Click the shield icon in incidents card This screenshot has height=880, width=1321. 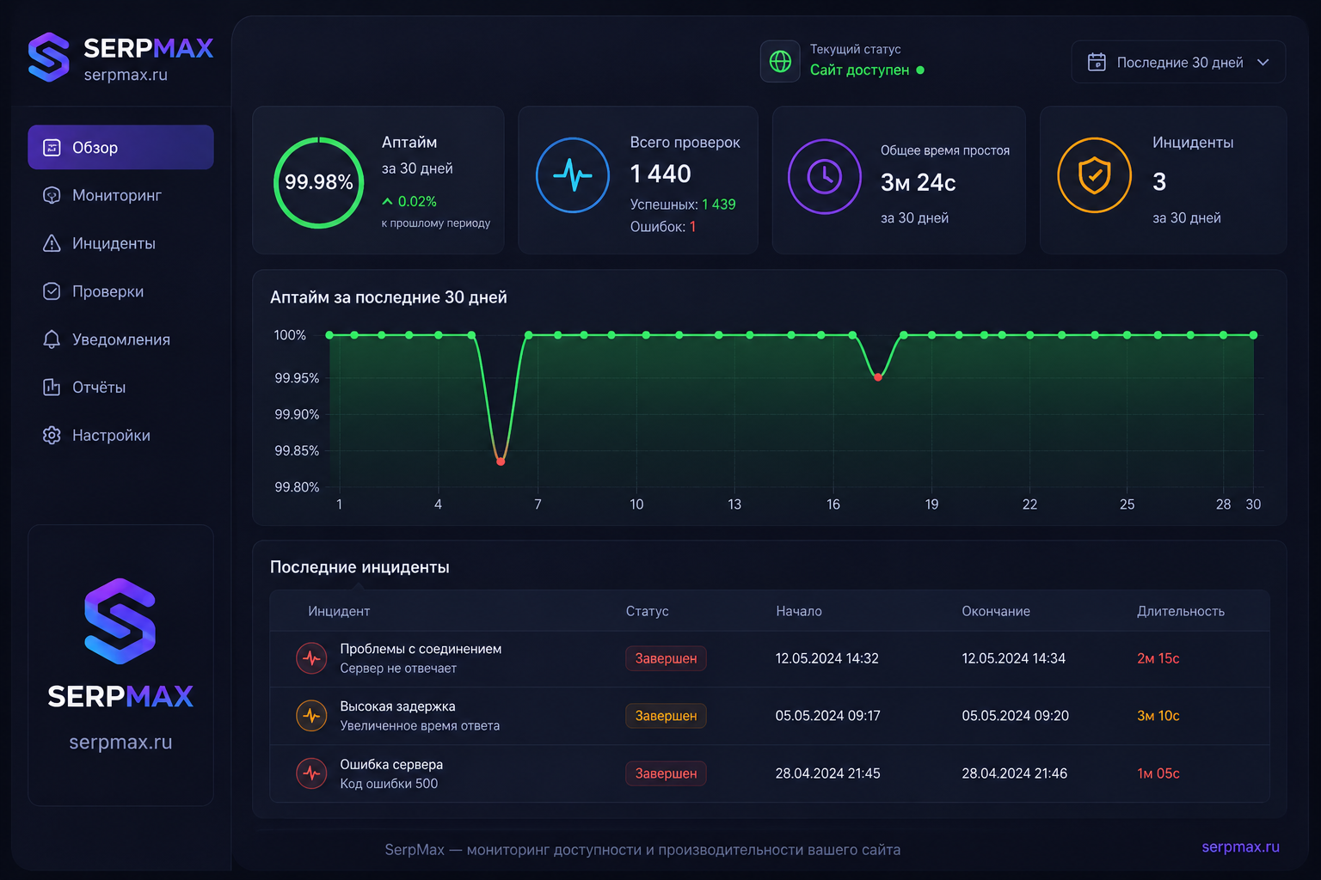tap(1094, 175)
